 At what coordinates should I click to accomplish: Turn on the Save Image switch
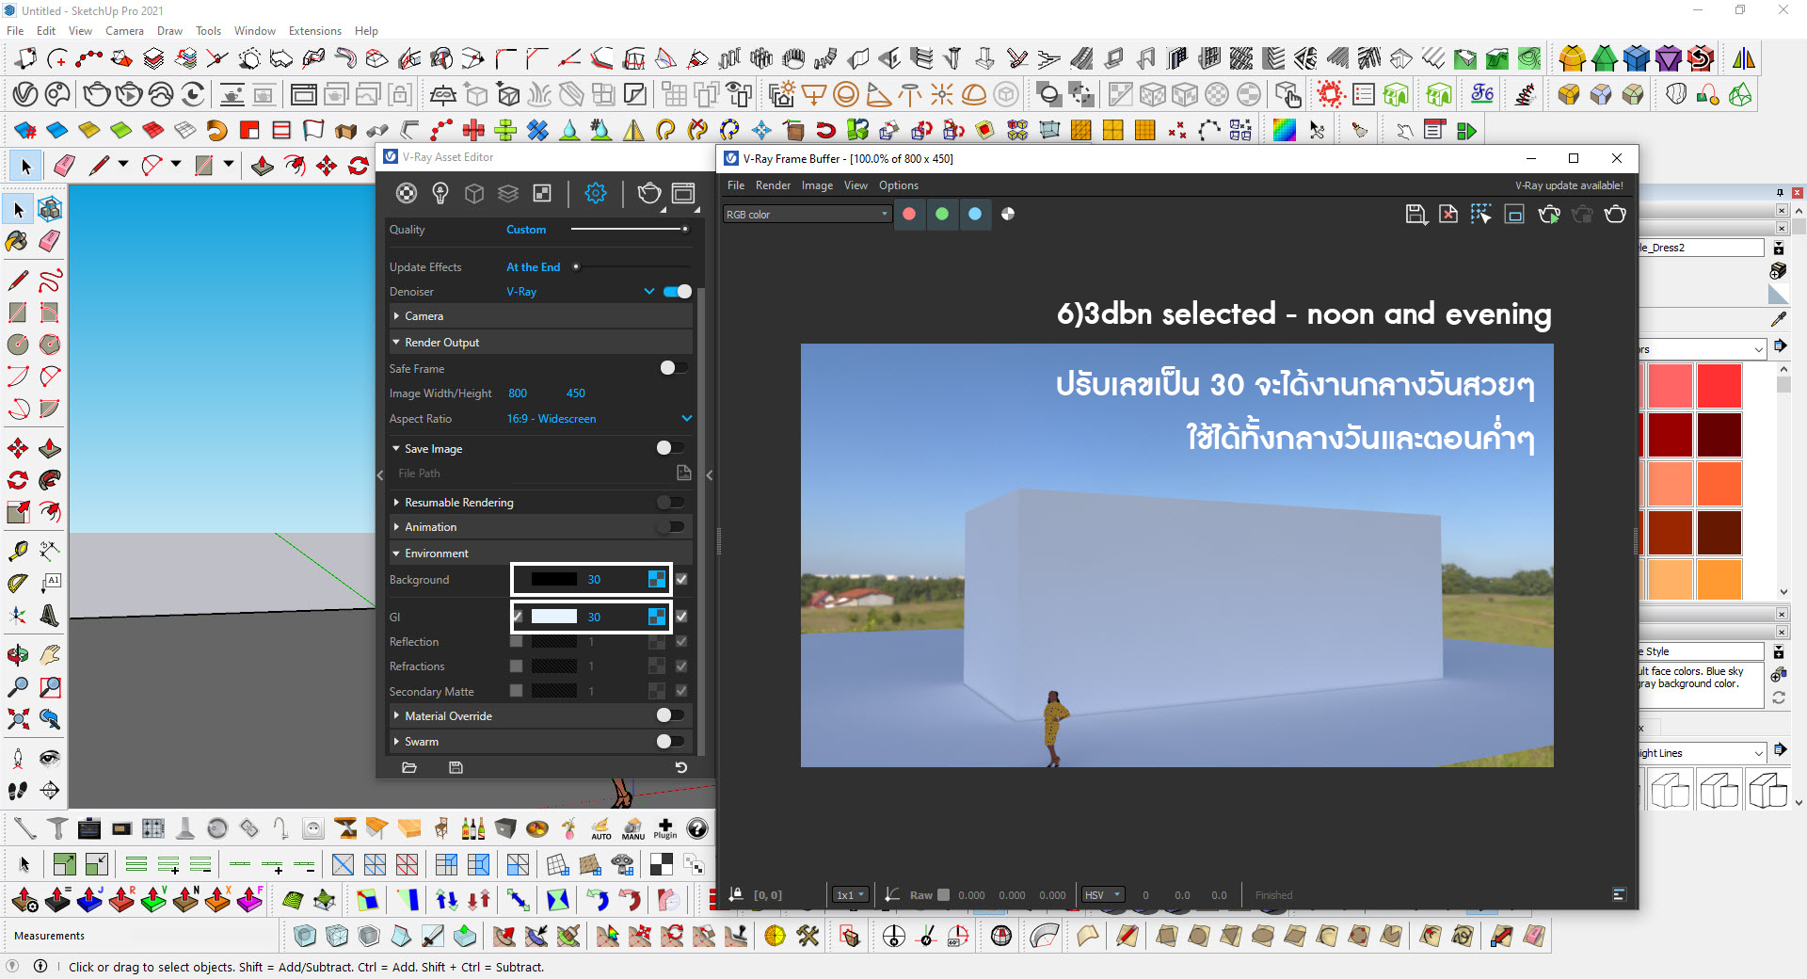tap(669, 448)
